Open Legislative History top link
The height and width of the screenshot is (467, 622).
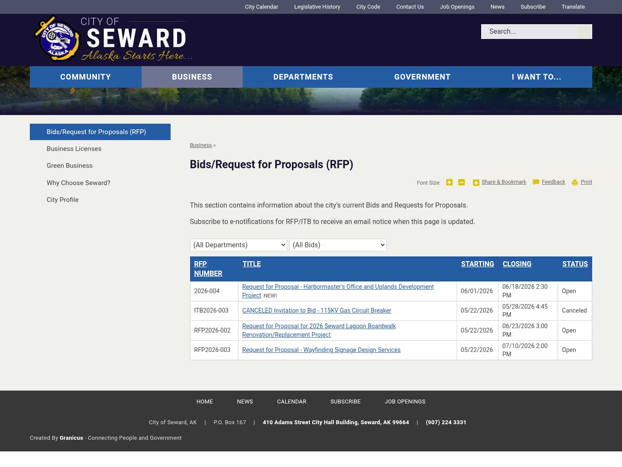point(317,7)
